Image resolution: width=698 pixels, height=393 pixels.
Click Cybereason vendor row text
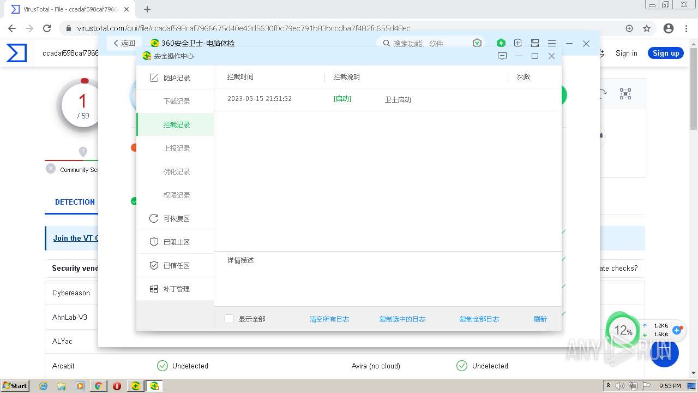pyautogui.click(x=71, y=293)
